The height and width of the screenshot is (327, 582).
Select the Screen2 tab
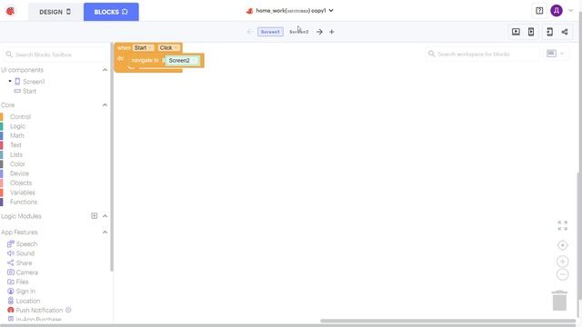[x=299, y=32]
